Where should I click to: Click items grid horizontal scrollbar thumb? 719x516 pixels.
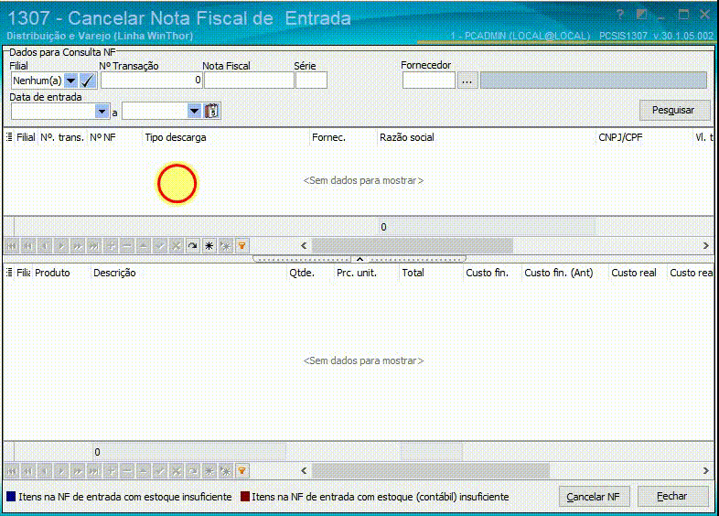coord(431,471)
